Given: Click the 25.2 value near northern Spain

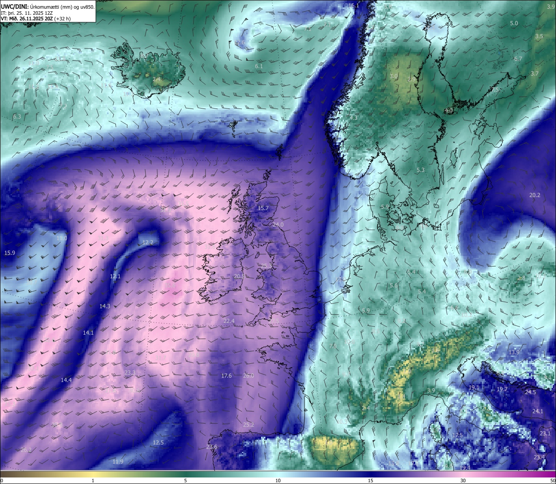Looking at the screenshot, I should pos(248,425).
